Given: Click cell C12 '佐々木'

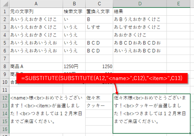Looking at the screenshot, I should tap(99, 98).
